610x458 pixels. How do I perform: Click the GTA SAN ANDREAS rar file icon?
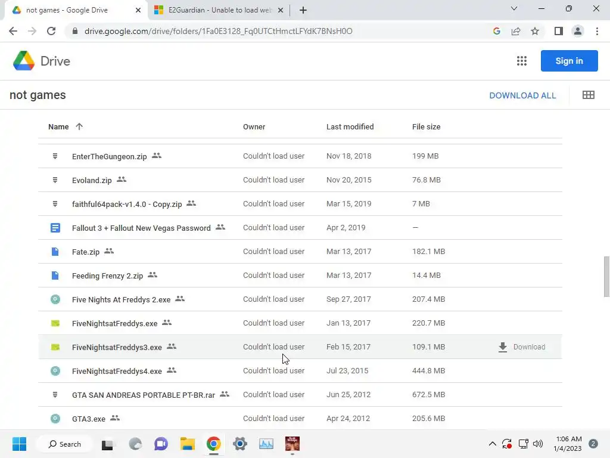click(55, 395)
